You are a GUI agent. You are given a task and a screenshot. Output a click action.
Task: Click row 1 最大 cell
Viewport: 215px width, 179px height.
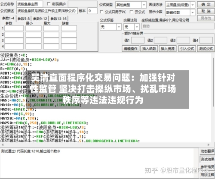pyautogui.click(x=51, y=28)
